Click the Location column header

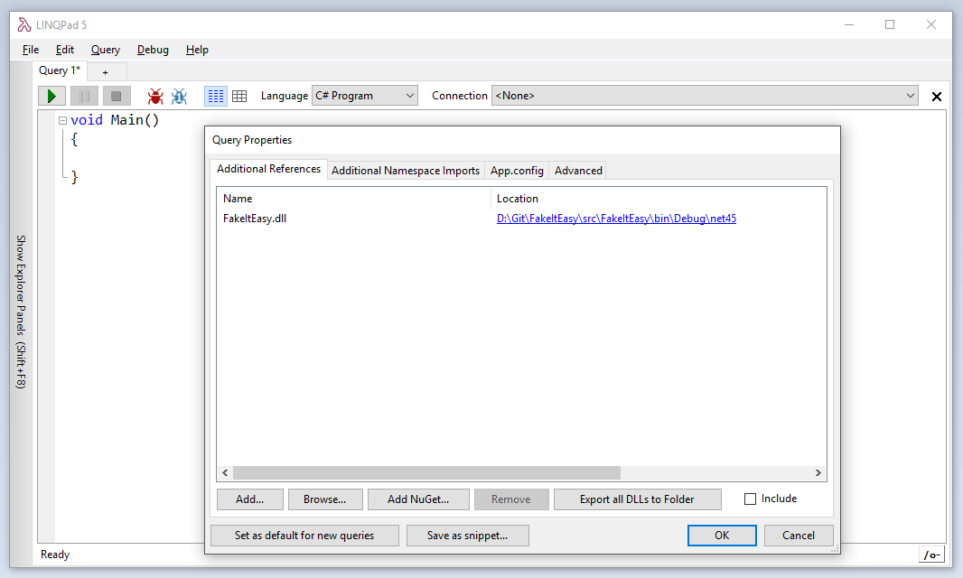(x=659, y=199)
